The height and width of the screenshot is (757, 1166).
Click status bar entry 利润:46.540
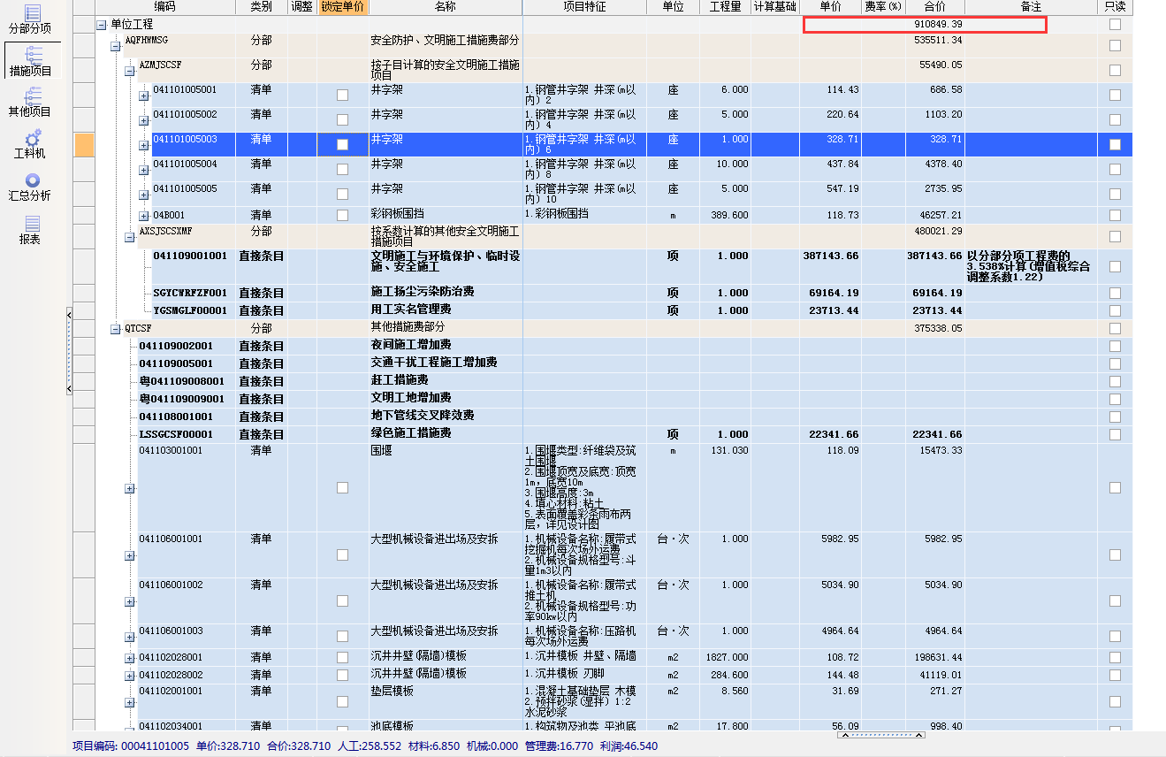[628, 746]
